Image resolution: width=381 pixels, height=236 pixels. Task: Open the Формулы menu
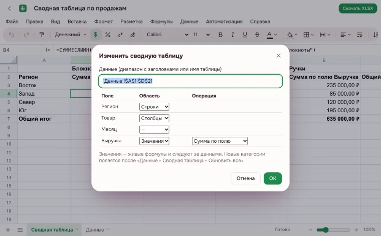[161, 22]
